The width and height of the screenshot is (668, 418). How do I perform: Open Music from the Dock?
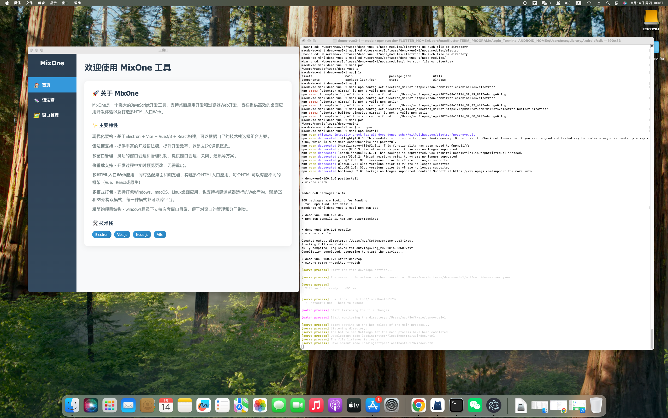point(316,405)
